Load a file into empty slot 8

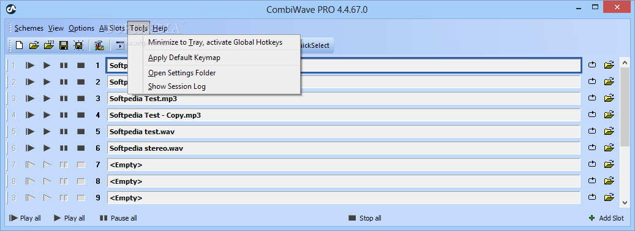pos(609,181)
